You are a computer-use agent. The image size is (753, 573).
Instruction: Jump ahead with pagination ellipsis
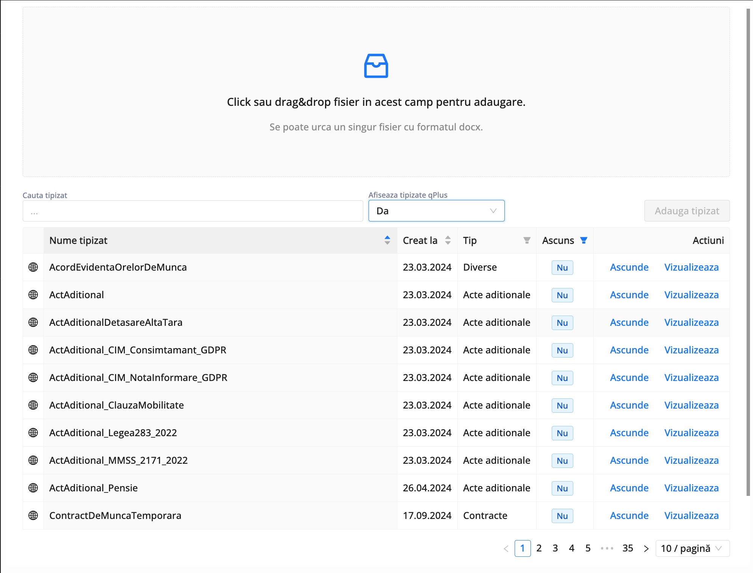607,548
